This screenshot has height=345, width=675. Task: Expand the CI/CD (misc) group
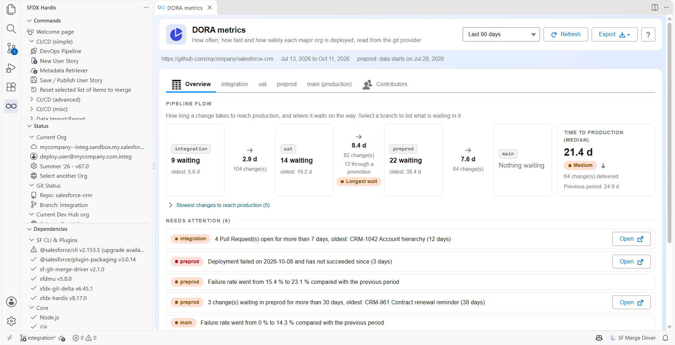click(52, 109)
